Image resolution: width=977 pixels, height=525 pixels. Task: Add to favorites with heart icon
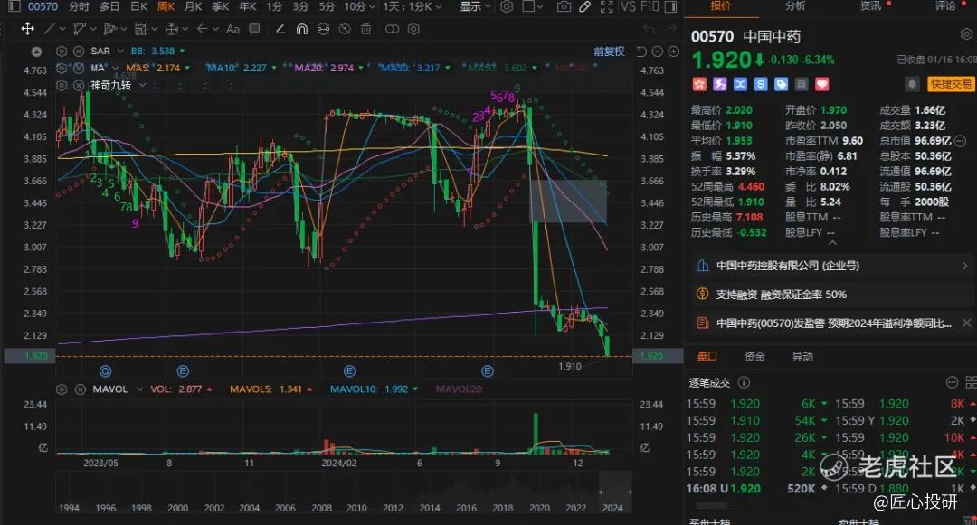point(821,84)
